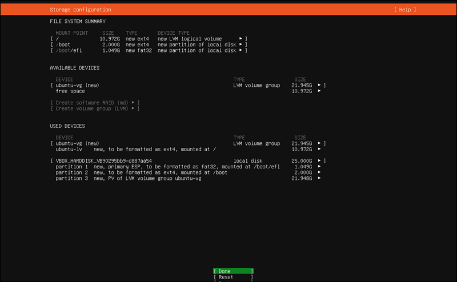Click the 21.948G partition 3 size

pos(302,178)
